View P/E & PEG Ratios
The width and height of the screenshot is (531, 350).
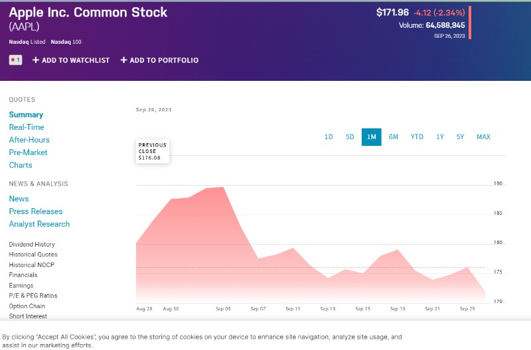click(33, 296)
